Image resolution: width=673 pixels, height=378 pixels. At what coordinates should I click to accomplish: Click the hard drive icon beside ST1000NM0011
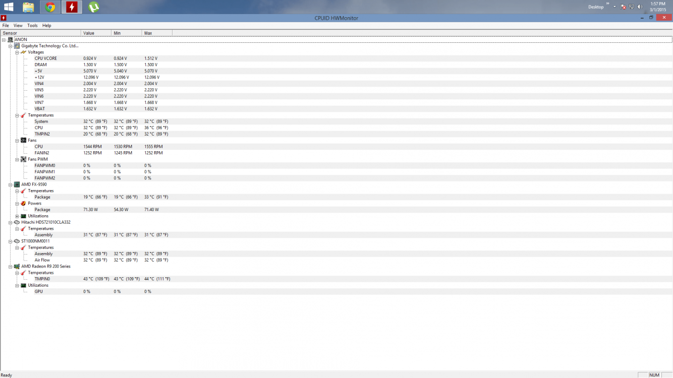pos(17,241)
